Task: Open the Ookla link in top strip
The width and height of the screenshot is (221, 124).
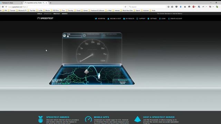Action: [x=40, y=14]
